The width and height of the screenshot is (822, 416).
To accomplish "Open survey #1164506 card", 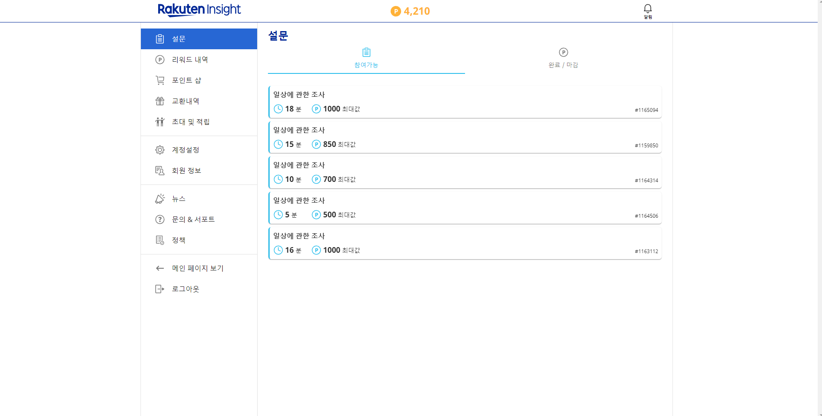I will [465, 208].
